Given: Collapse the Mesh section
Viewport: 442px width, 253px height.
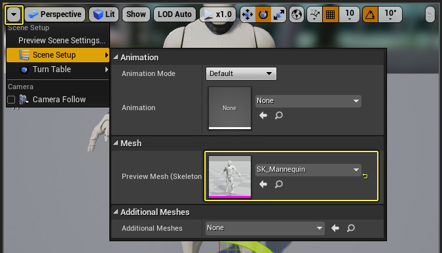Looking at the screenshot, I should (x=115, y=143).
